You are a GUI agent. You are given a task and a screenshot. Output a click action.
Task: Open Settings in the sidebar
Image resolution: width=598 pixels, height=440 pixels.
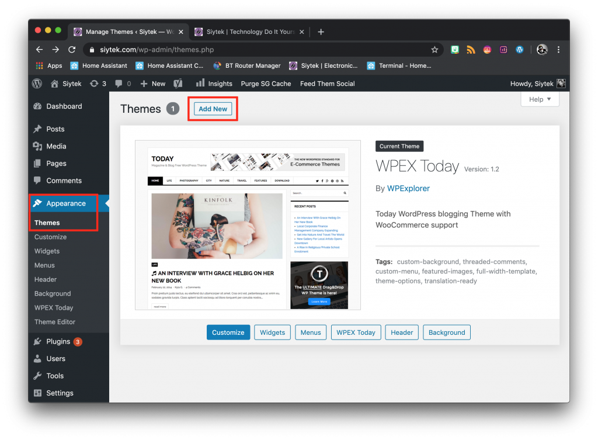click(60, 393)
